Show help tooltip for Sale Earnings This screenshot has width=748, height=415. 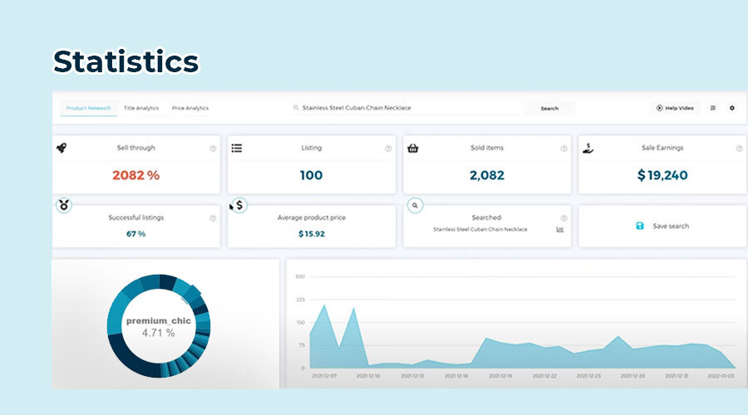pyautogui.click(x=739, y=149)
